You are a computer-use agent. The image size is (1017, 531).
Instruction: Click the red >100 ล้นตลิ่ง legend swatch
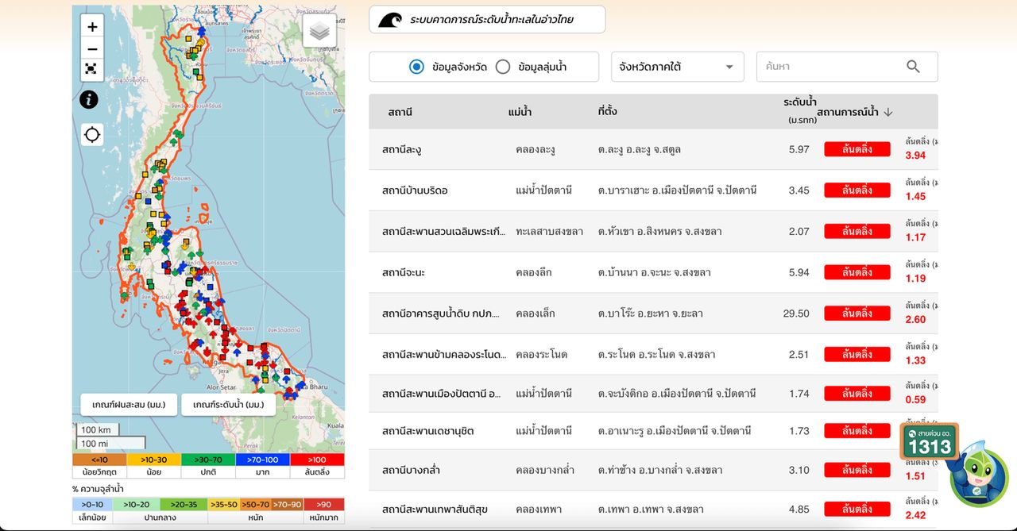point(317,460)
